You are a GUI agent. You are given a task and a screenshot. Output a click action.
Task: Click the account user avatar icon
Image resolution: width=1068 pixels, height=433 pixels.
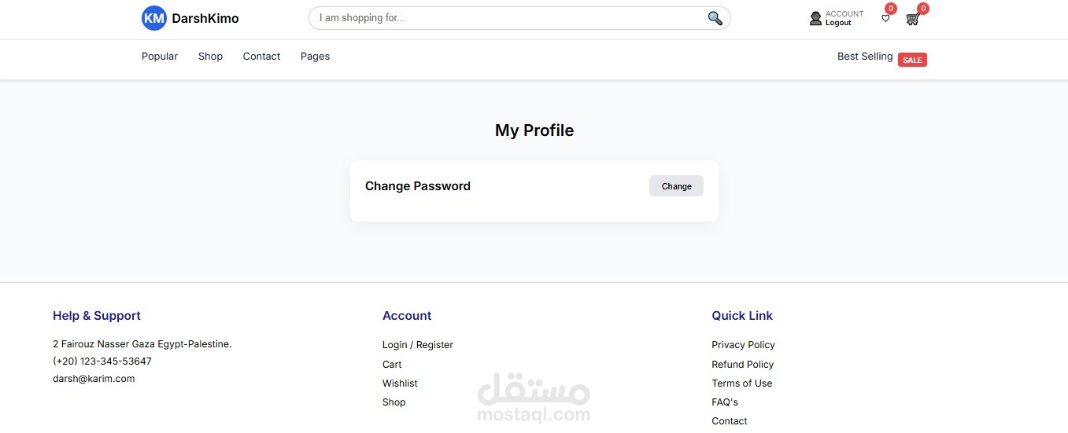pos(815,18)
